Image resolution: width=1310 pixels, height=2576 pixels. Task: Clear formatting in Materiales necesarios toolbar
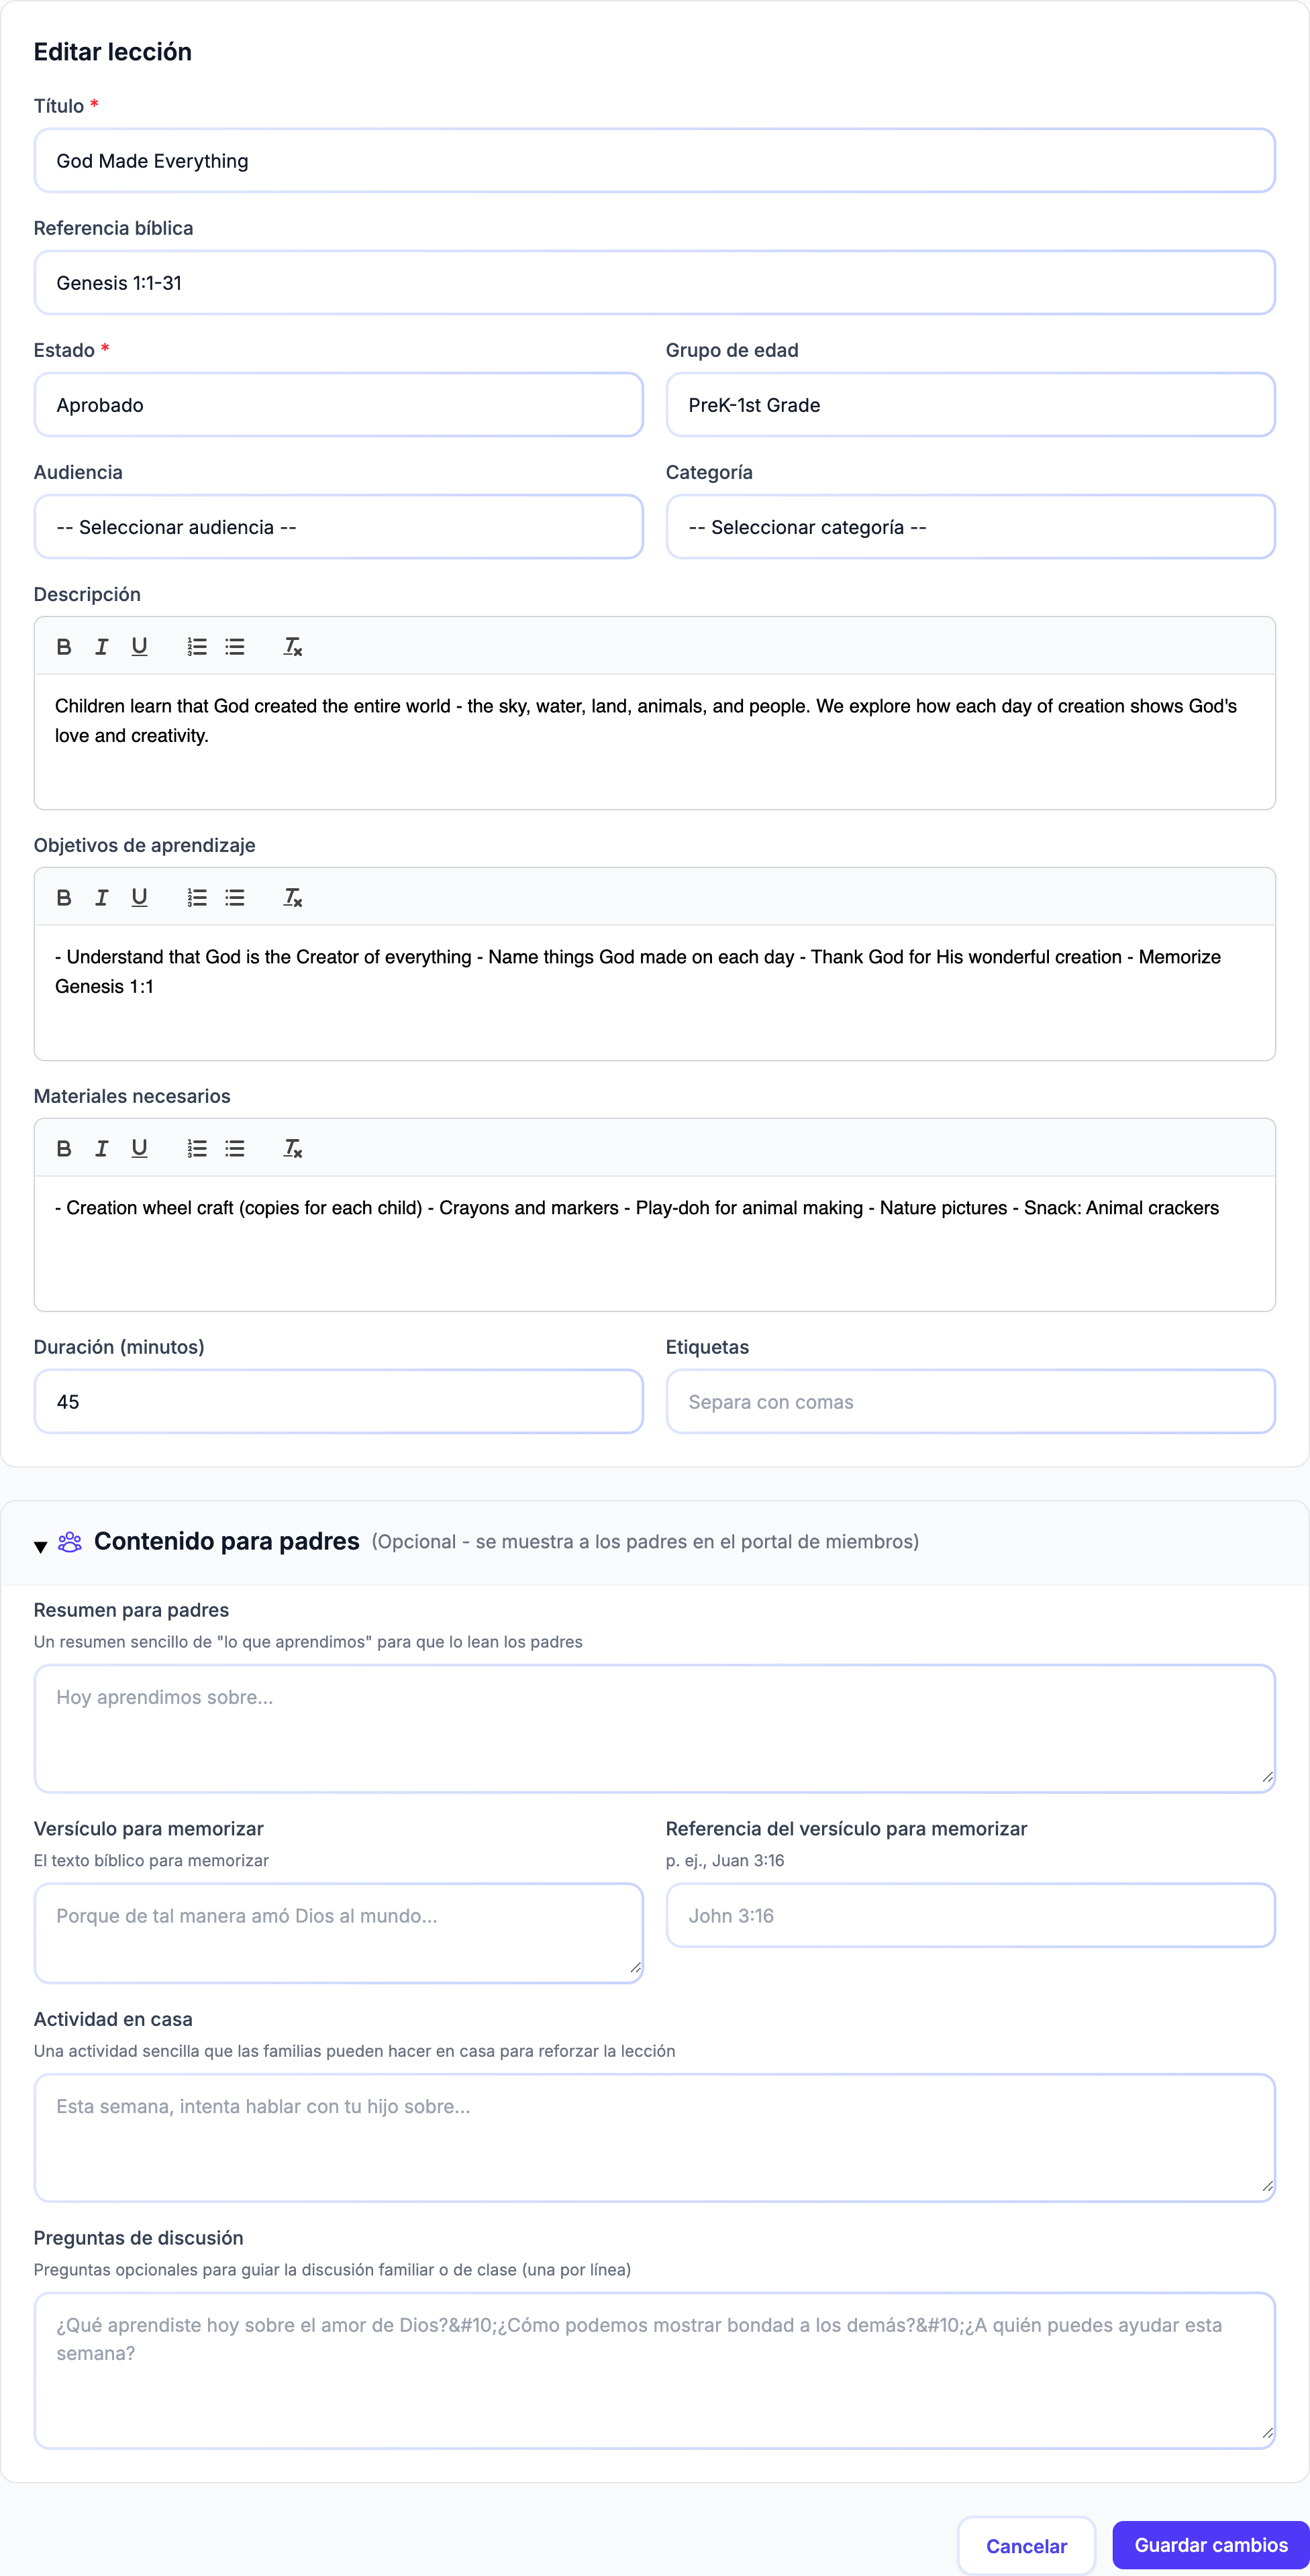pyautogui.click(x=292, y=1149)
